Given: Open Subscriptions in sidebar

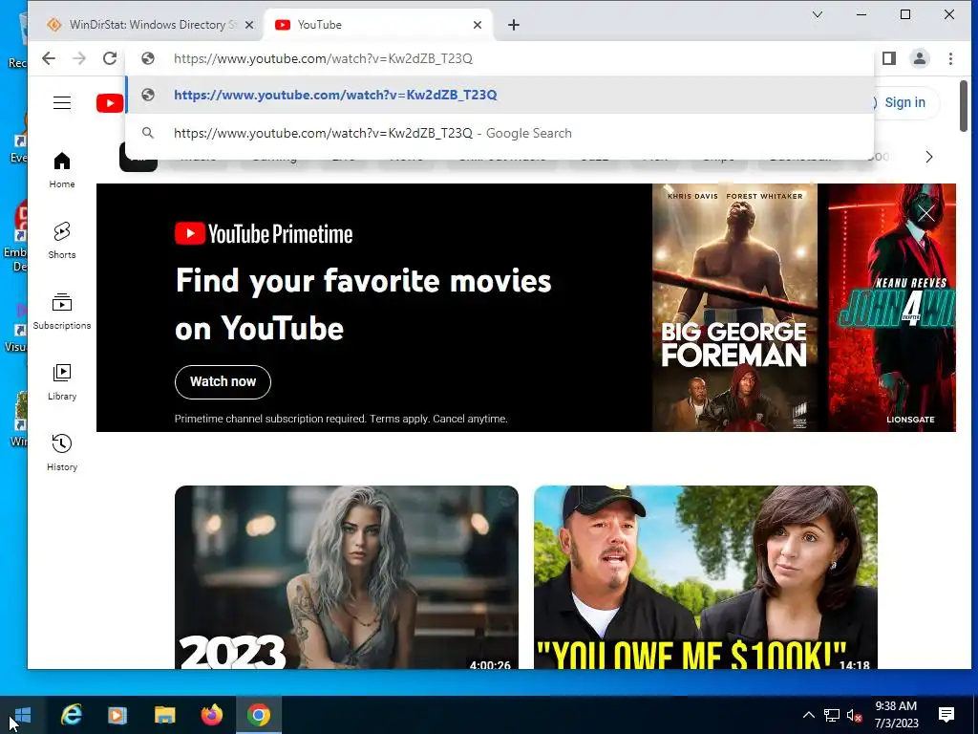Looking at the screenshot, I should (x=62, y=311).
